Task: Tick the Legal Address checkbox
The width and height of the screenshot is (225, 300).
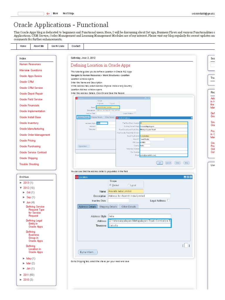Action: (x=168, y=201)
